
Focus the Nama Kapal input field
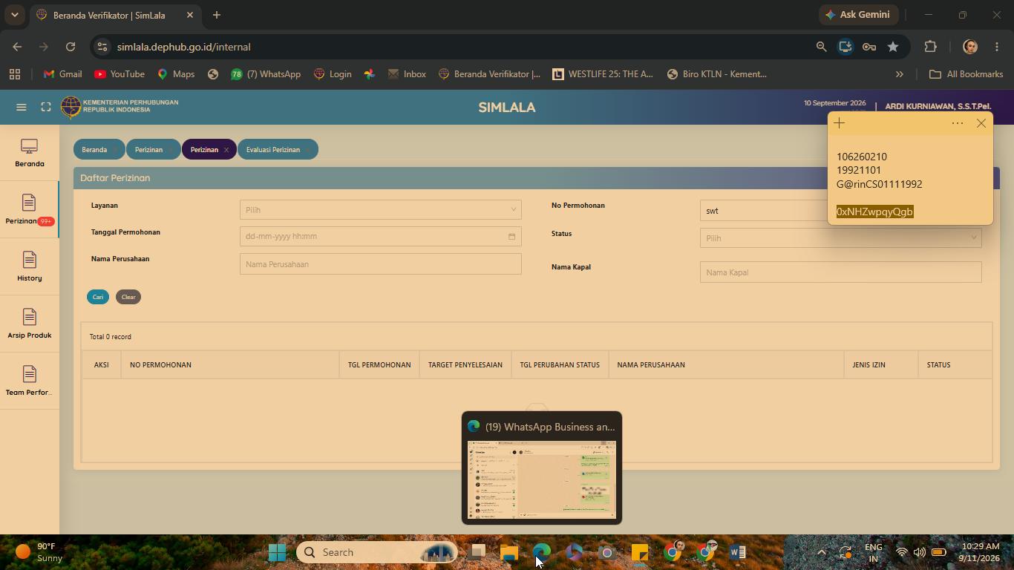(x=840, y=272)
